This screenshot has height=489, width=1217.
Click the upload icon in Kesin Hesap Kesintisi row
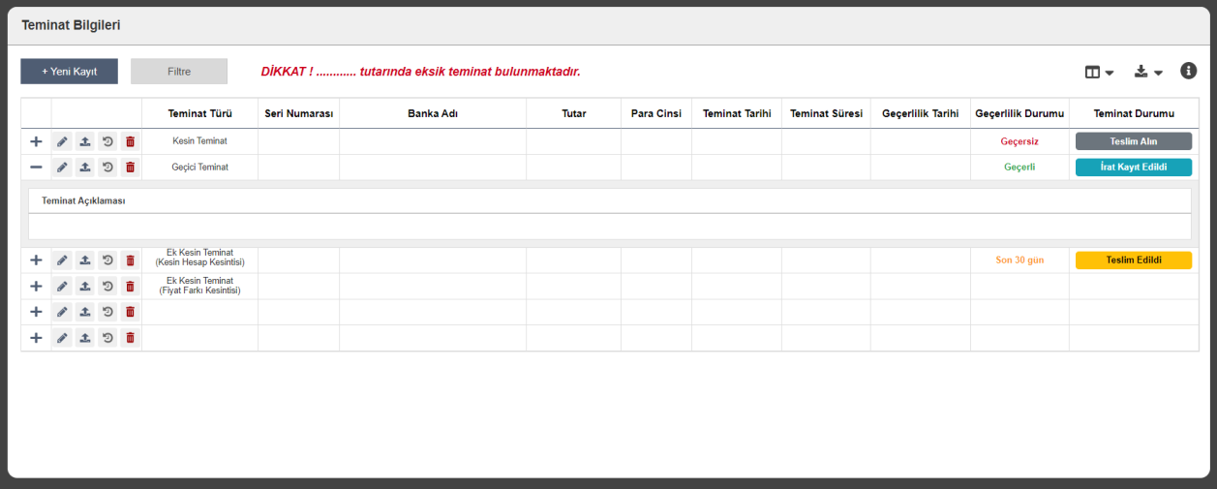pos(85,260)
